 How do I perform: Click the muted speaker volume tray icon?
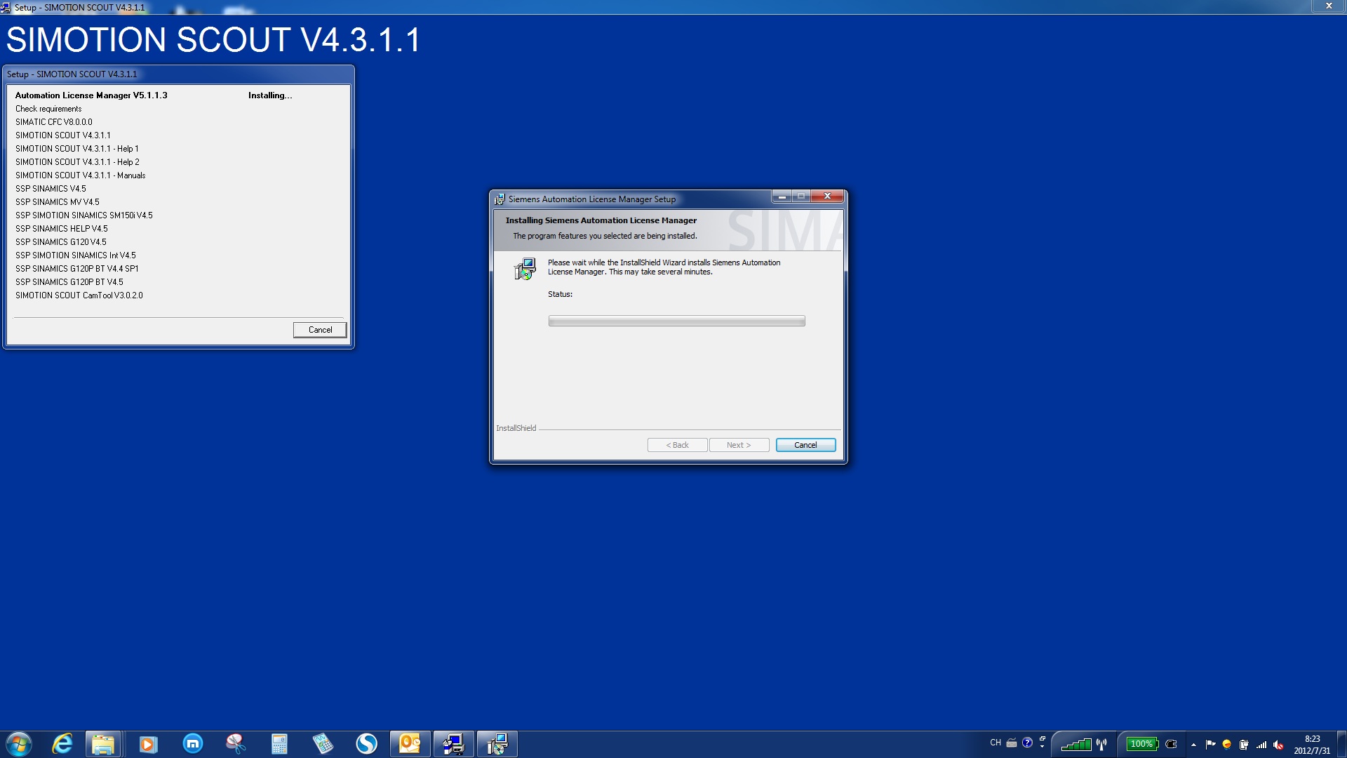pos(1278,745)
